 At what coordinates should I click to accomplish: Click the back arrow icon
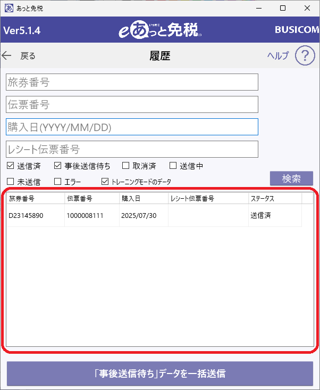6,55
